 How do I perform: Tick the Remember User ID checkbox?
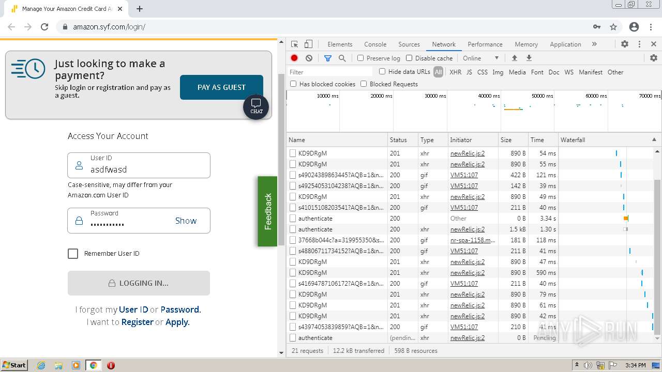click(73, 254)
